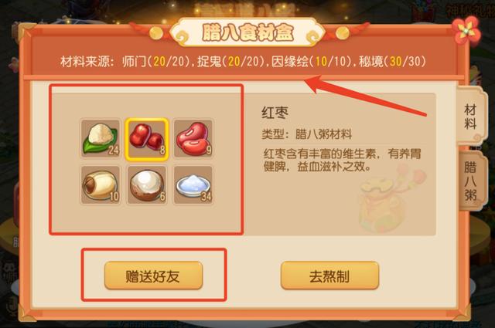Click the 赠送好友 button
Viewport: 495px width, 328px height.
(153, 276)
